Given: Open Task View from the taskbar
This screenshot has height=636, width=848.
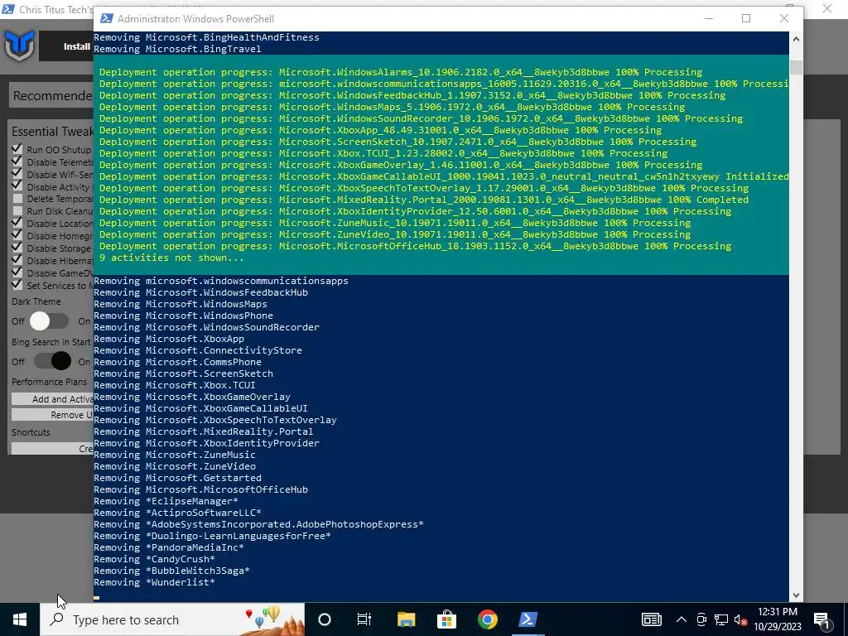Looking at the screenshot, I should click(364, 619).
